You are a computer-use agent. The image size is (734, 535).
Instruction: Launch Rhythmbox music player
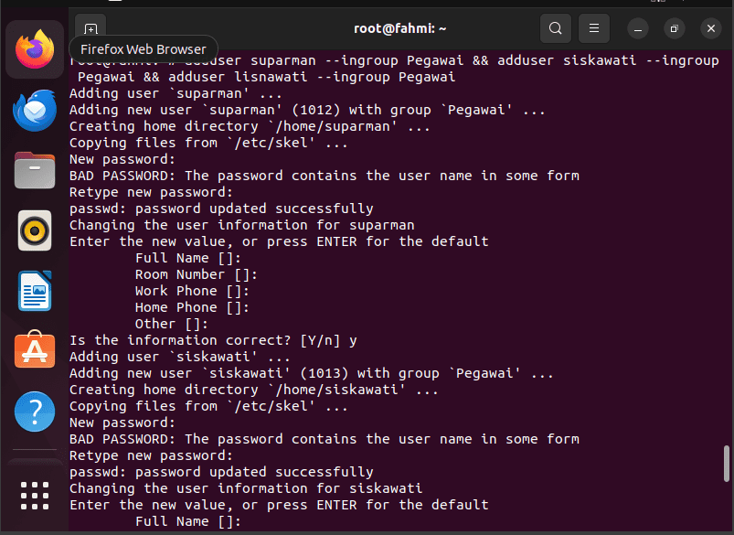point(35,230)
